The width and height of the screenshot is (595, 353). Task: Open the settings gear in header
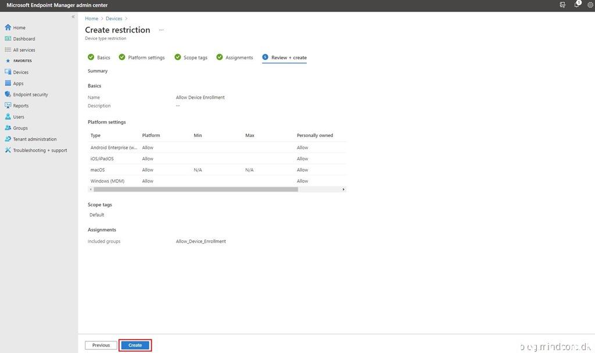(x=590, y=5)
